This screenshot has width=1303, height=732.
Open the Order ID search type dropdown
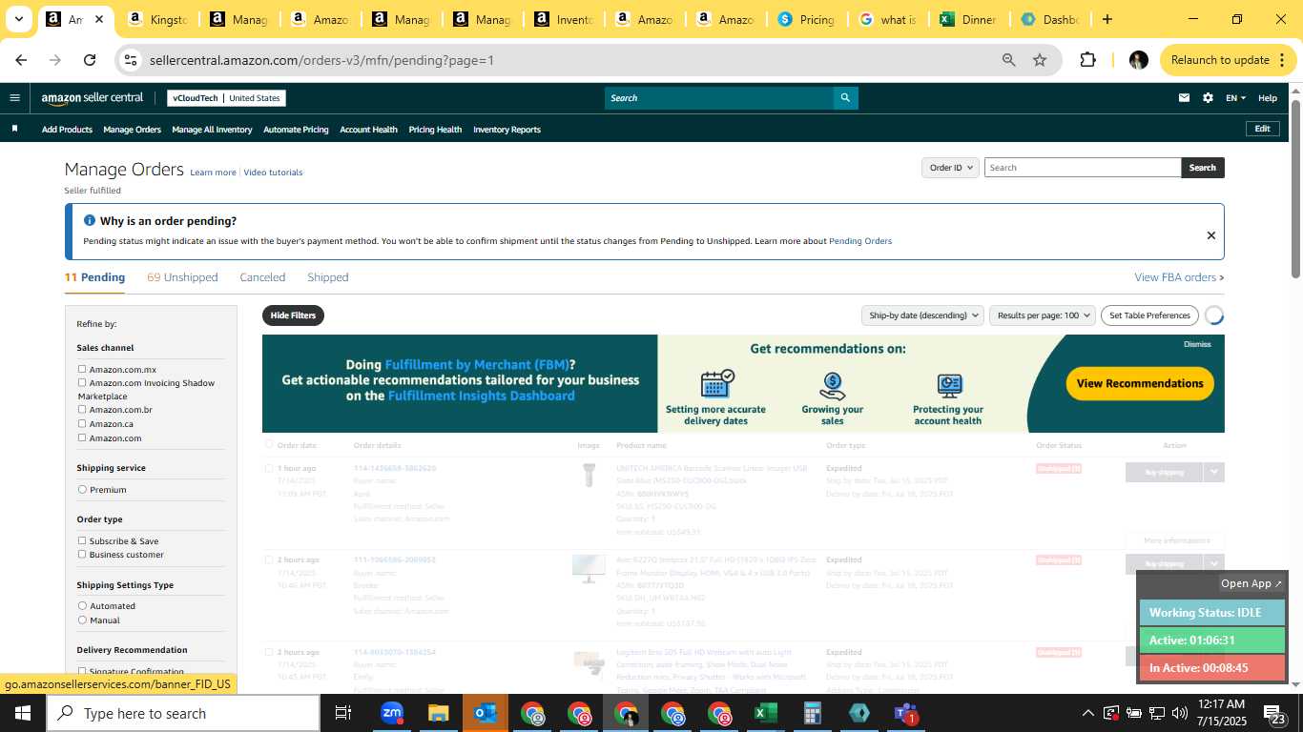pyautogui.click(x=951, y=168)
